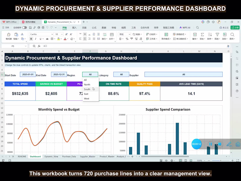Open the file menu button
This screenshot has width=241, height=181.
(x=6, y=27)
